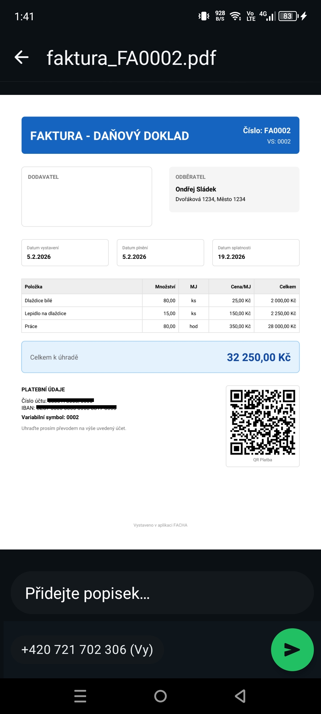Tap the empty Dodavatel box

pos(87,197)
